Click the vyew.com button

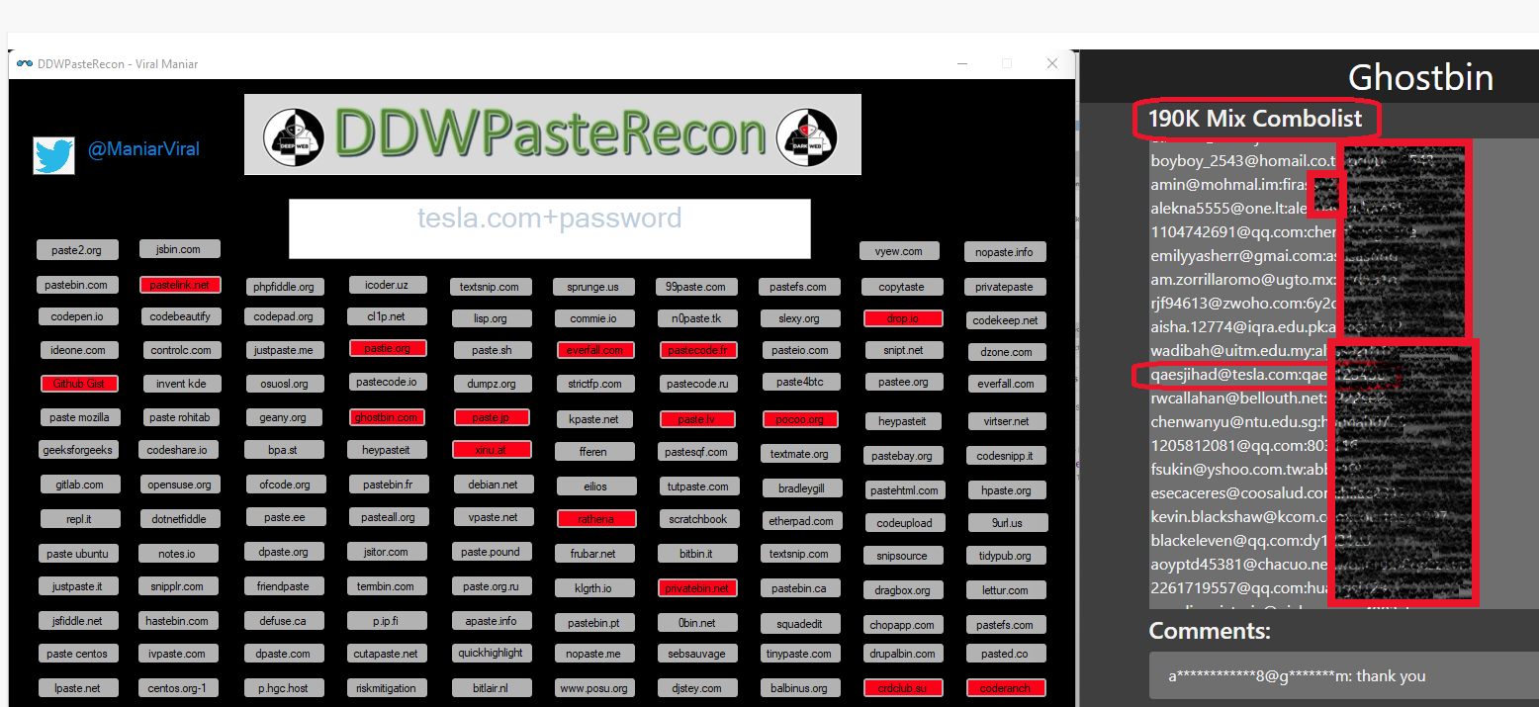tap(898, 251)
